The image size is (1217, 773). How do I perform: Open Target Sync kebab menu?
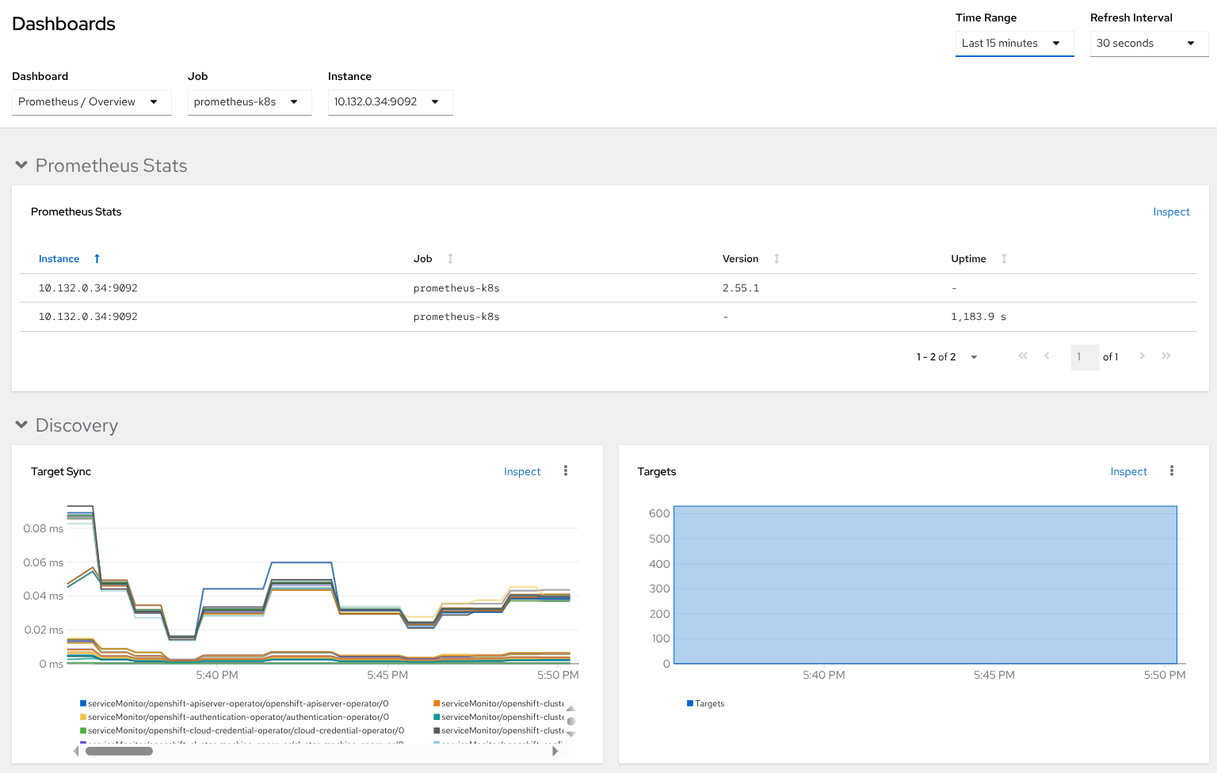click(x=565, y=471)
